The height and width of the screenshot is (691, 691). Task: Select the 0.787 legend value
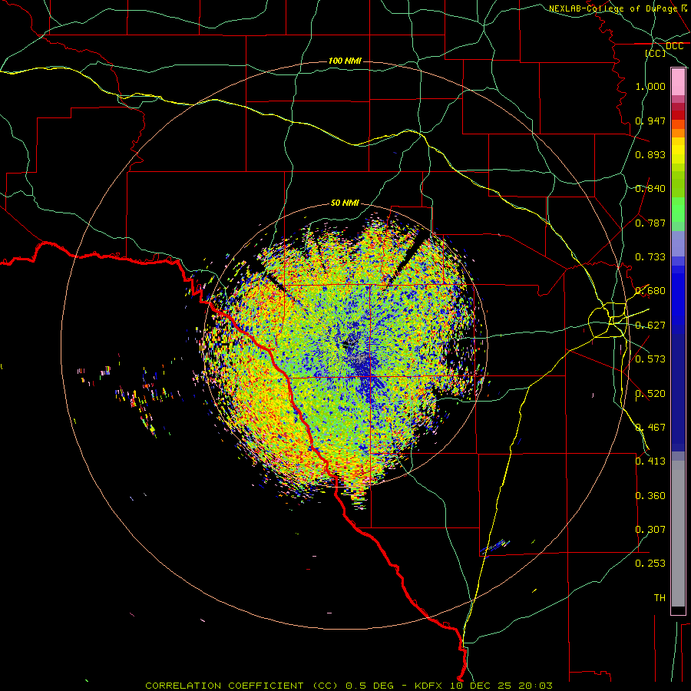650,223
